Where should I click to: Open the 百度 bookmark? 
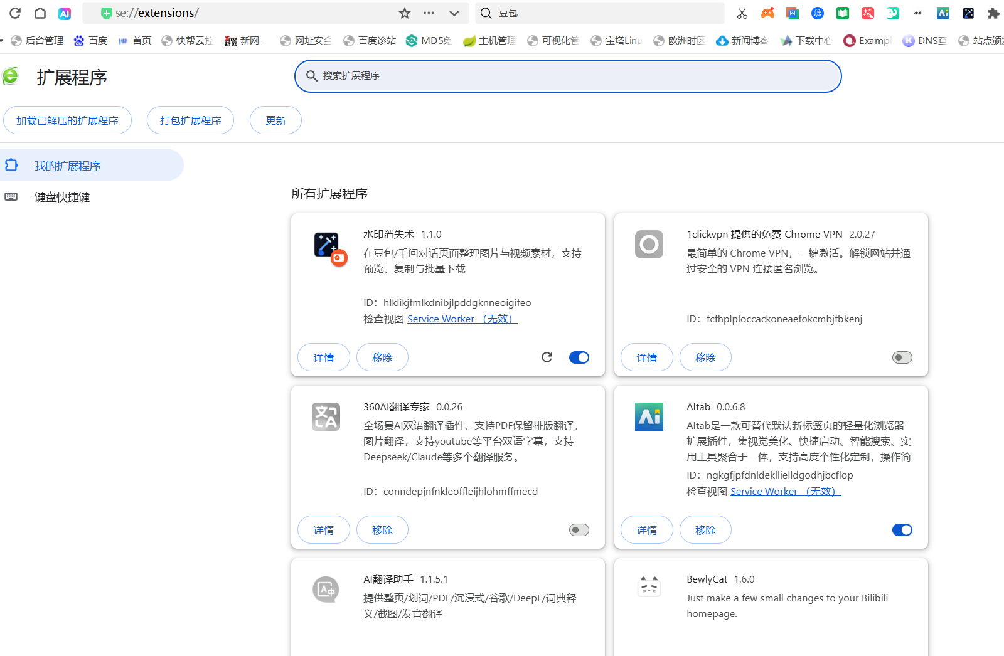[90, 41]
